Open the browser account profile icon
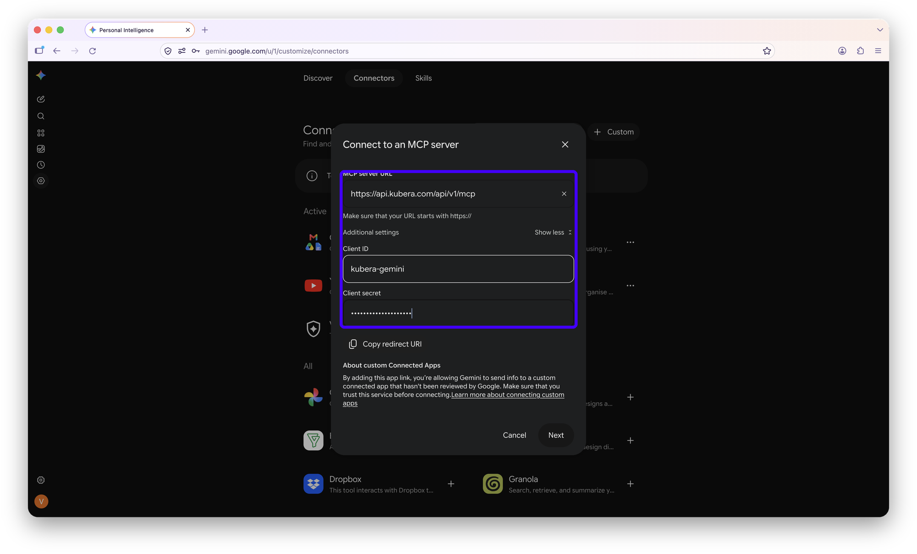This screenshot has width=917, height=554. tap(842, 51)
